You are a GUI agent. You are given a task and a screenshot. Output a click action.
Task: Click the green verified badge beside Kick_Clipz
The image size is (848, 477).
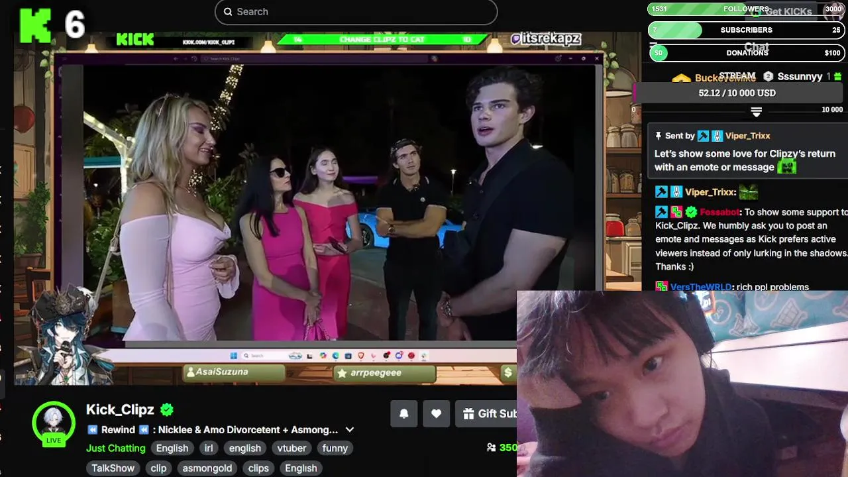(x=167, y=409)
